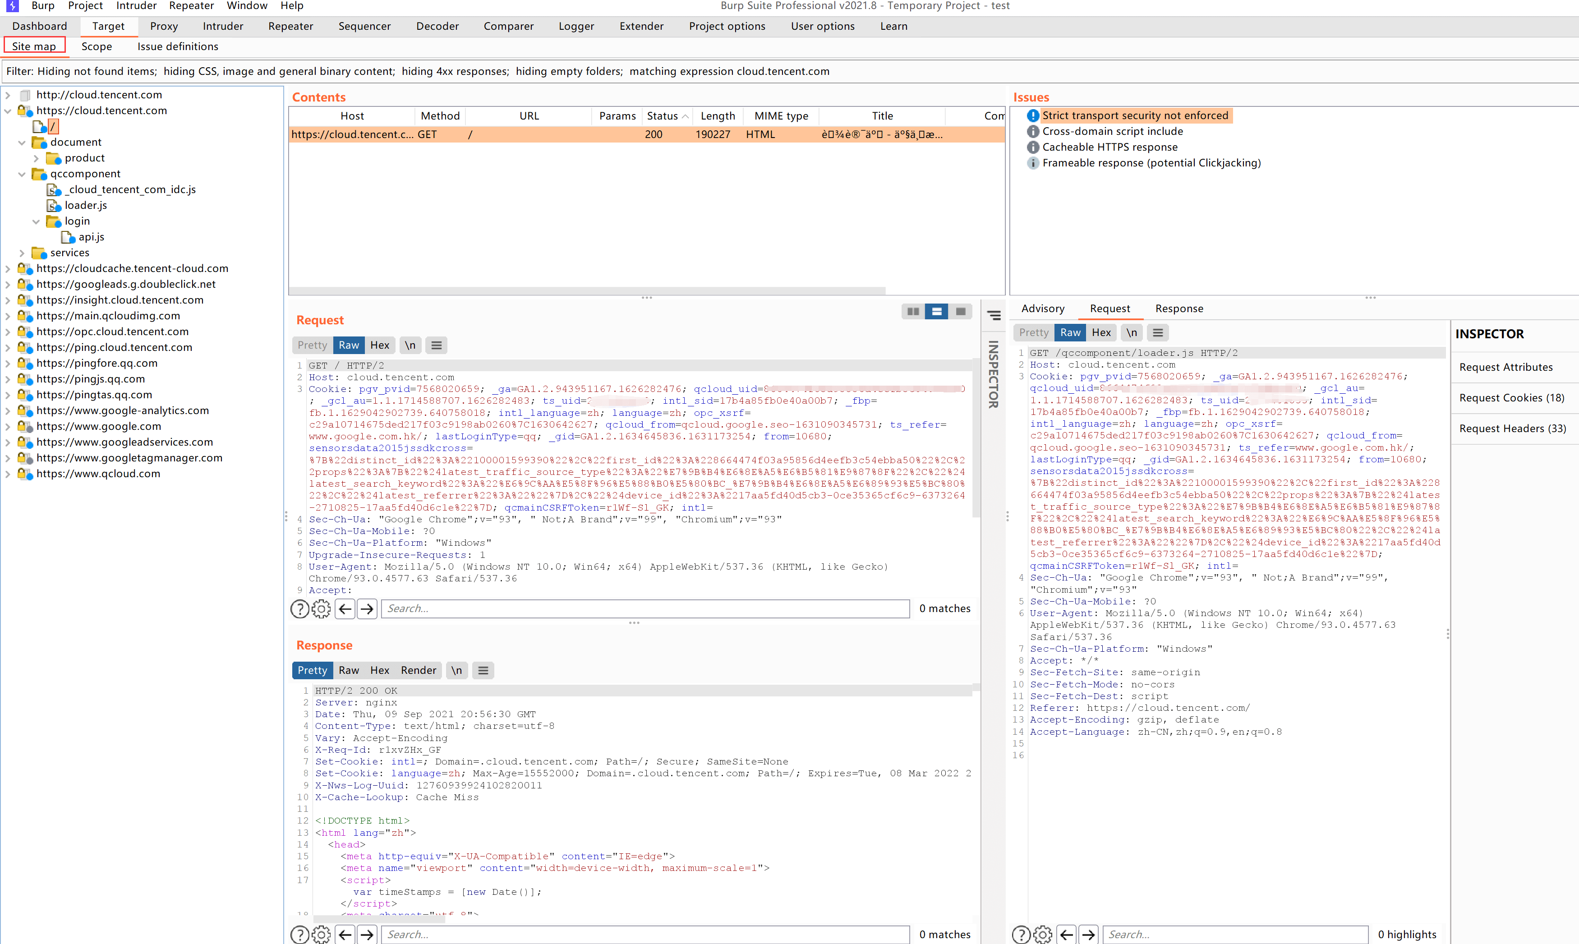Collapse the qccomponent folder
The width and height of the screenshot is (1579, 944).
click(22, 174)
